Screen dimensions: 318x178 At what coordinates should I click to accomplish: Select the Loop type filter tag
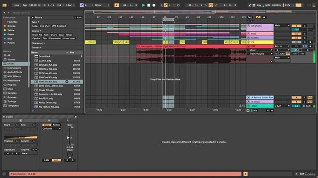pos(35,26)
